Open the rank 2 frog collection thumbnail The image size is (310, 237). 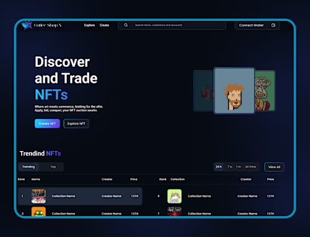[x=38, y=212]
